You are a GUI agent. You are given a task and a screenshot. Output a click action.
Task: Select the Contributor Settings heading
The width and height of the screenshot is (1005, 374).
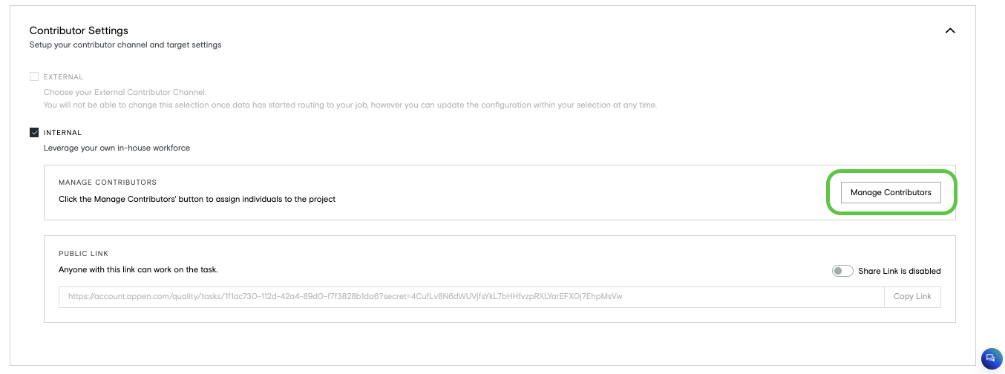79,30
